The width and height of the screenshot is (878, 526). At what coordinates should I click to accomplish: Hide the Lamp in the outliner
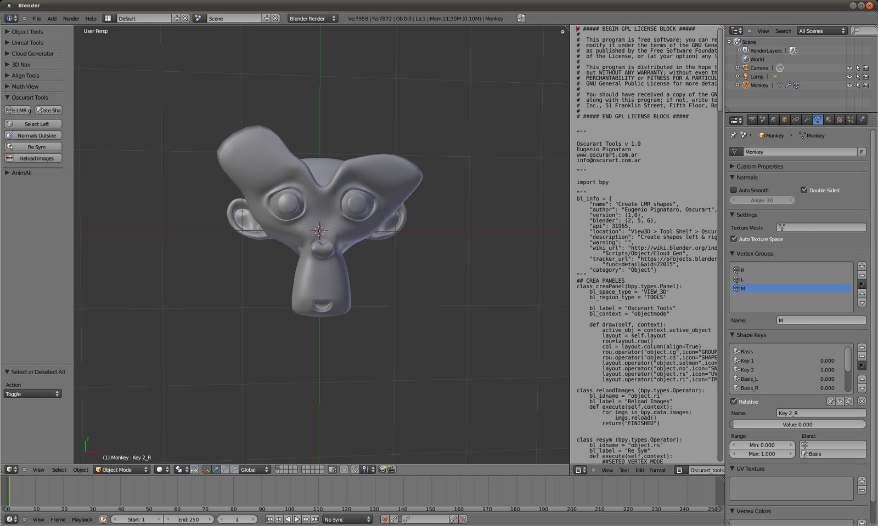coord(849,77)
